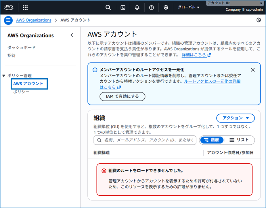Viewport: 266px width, 208px height.
Task: Click the AWS home logo
Action: (9, 7)
